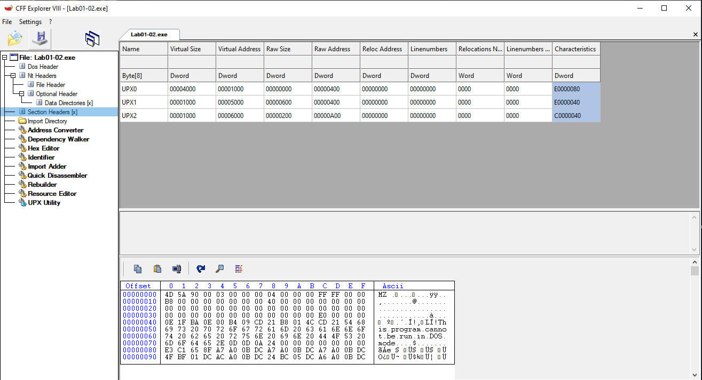Image resolution: width=702 pixels, height=380 pixels.
Task: Select Nt Headers in the tree
Action: pos(42,76)
